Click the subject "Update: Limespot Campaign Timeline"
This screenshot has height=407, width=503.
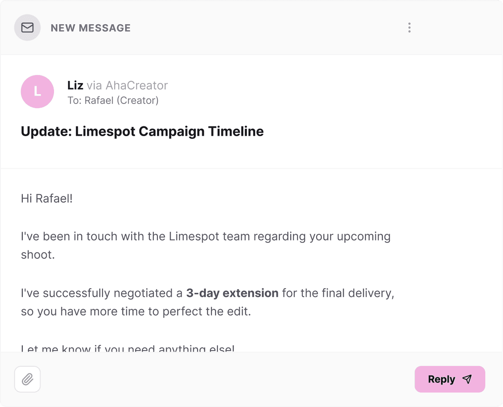pyautogui.click(x=142, y=131)
